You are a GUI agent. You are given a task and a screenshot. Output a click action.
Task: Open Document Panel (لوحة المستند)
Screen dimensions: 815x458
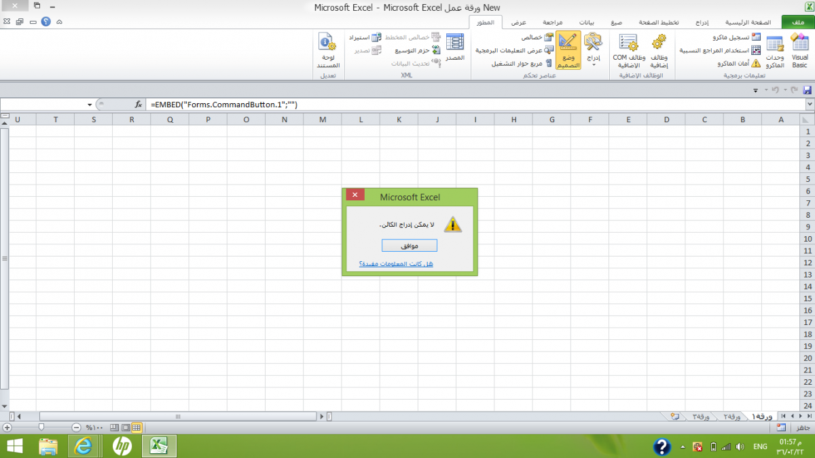click(328, 51)
